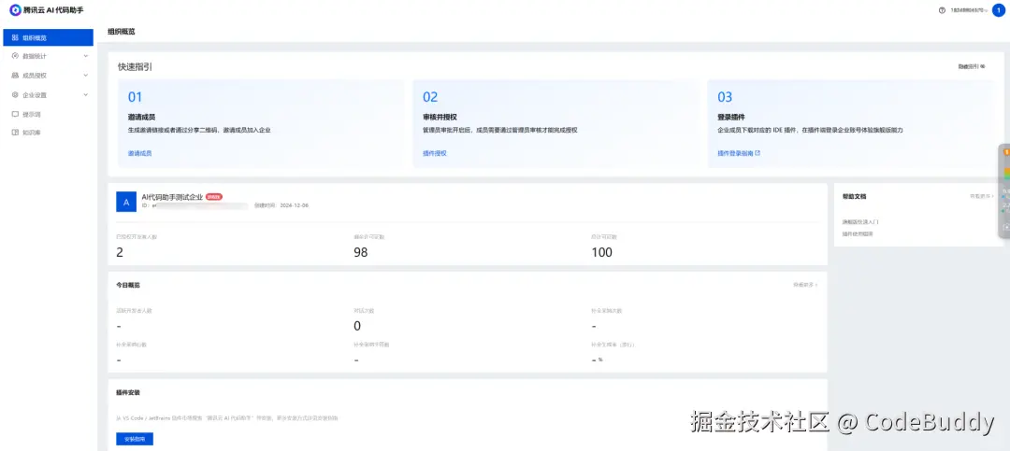Expand the 成员授权 submenu chevron
The image size is (1010, 451).
click(x=86, y=76)
